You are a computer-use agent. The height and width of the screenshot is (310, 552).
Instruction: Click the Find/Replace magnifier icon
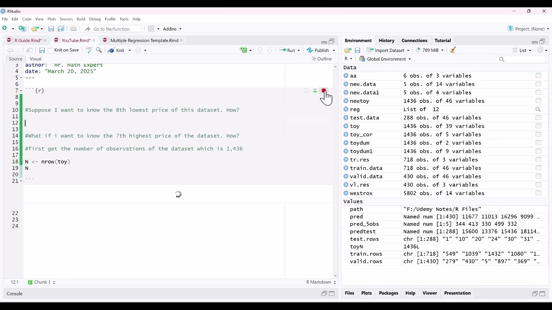coord(99,50)
